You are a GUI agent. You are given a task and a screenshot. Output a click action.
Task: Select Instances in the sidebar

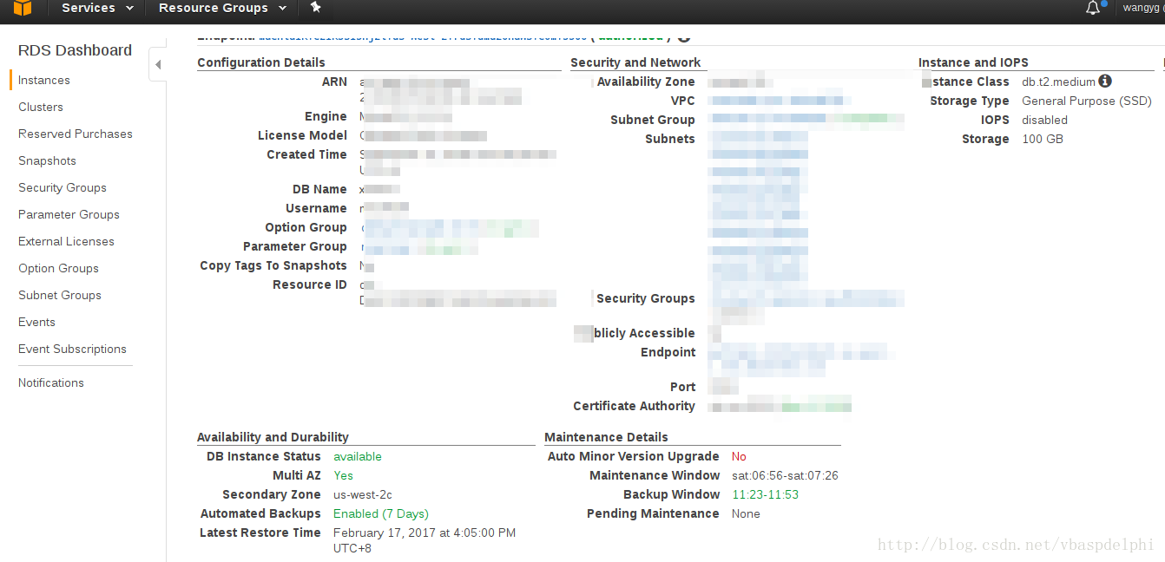tap(44, 80)
